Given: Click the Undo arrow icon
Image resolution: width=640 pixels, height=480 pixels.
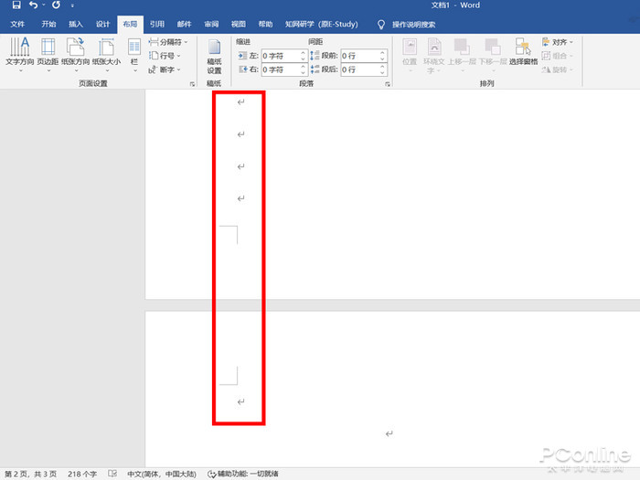Looking at the screenshot, I should tap(34, 5).
